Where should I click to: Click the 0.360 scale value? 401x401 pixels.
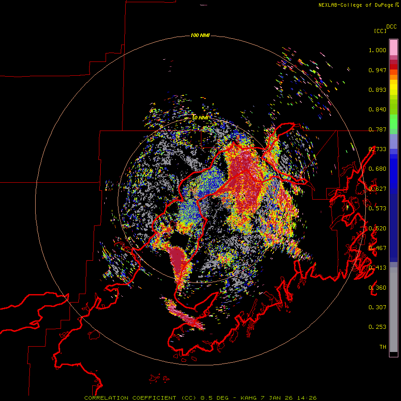(377, 288)
